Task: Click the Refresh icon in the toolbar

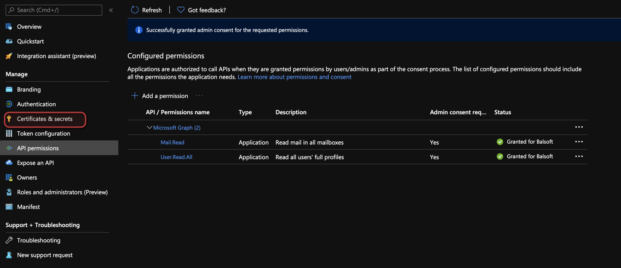Action: [x=135, y=10]
